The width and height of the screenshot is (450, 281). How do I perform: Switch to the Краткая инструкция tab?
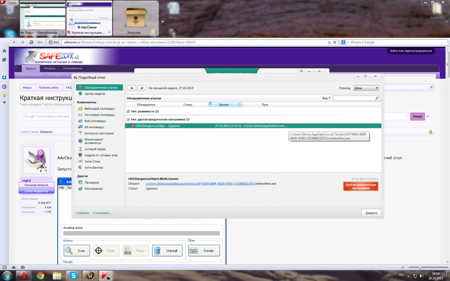point(89,18)
